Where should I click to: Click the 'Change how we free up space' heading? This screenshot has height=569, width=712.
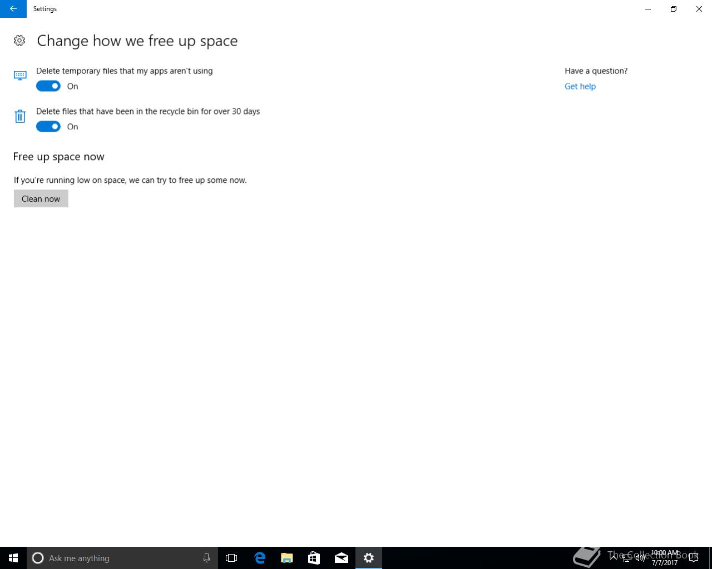(x=137, y=41)
